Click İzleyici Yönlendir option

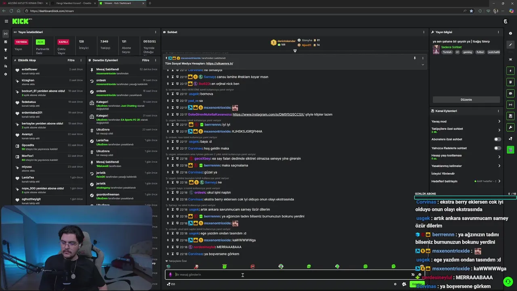[443, 173]
